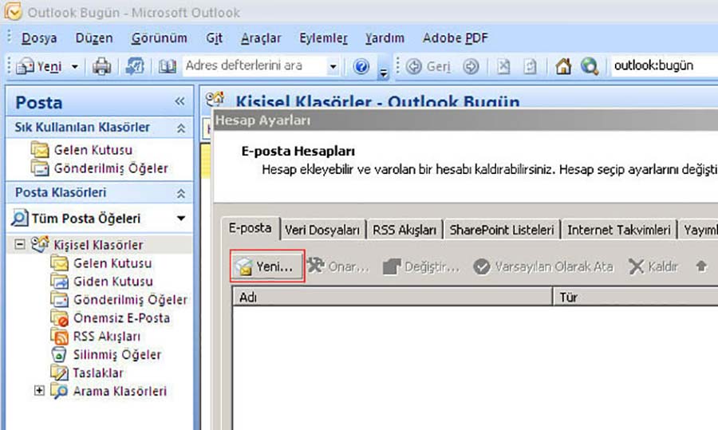718x430 pixels.
Task: Select the Silinmiş Öğeler folder
Action: (117, 355)
